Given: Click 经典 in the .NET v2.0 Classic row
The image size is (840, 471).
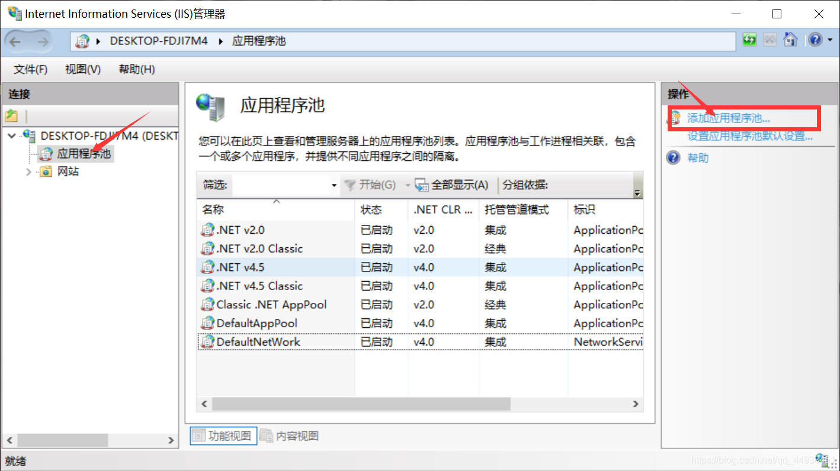Looking at the screenshot, I should tap(495, 249).
